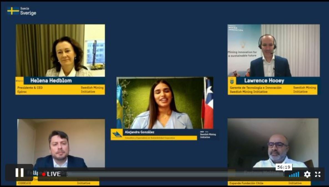The width and height of the screenshot is (329, 187).
Task: Seek within the video progress bar
Action: (x=175, y=174)
